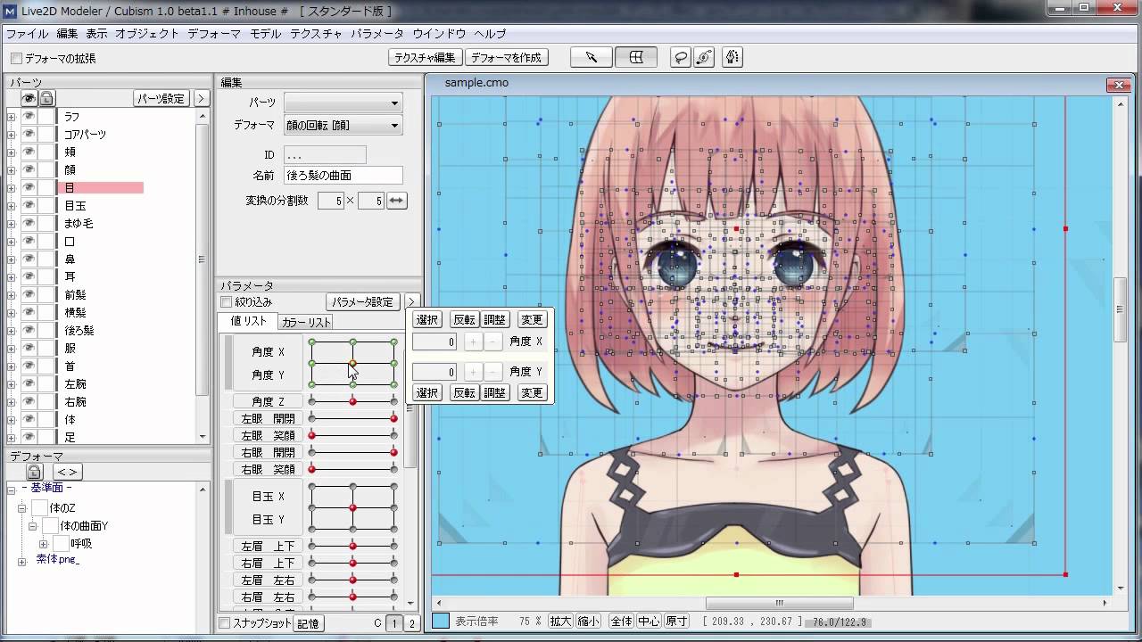Image resolution: width=1142 pixels, height=642 pixels.
Task: Click the 中心 center view button
Action: pos(649,621)
